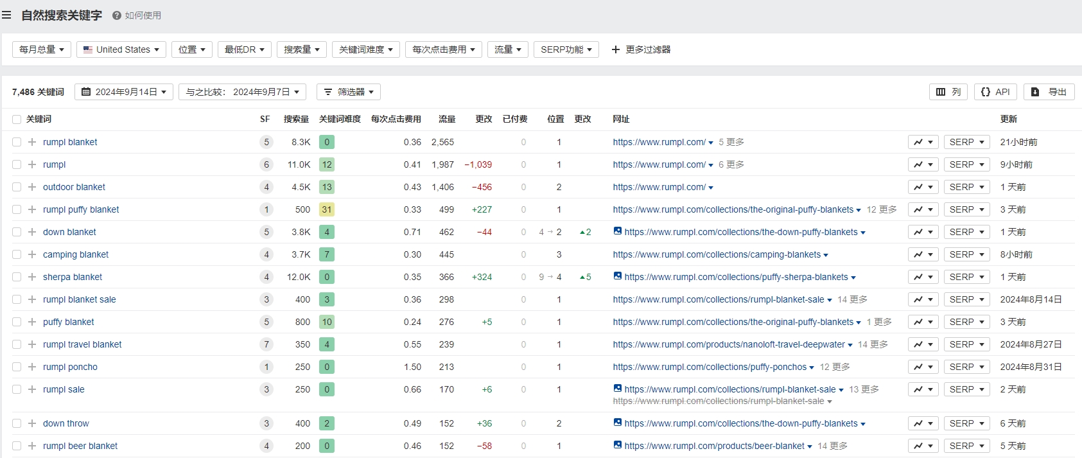Click image SERP icon in rumpl beer blanket row

click(618, 445)
